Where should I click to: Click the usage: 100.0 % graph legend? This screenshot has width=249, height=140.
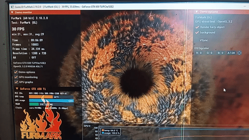[x=110, y=133]
